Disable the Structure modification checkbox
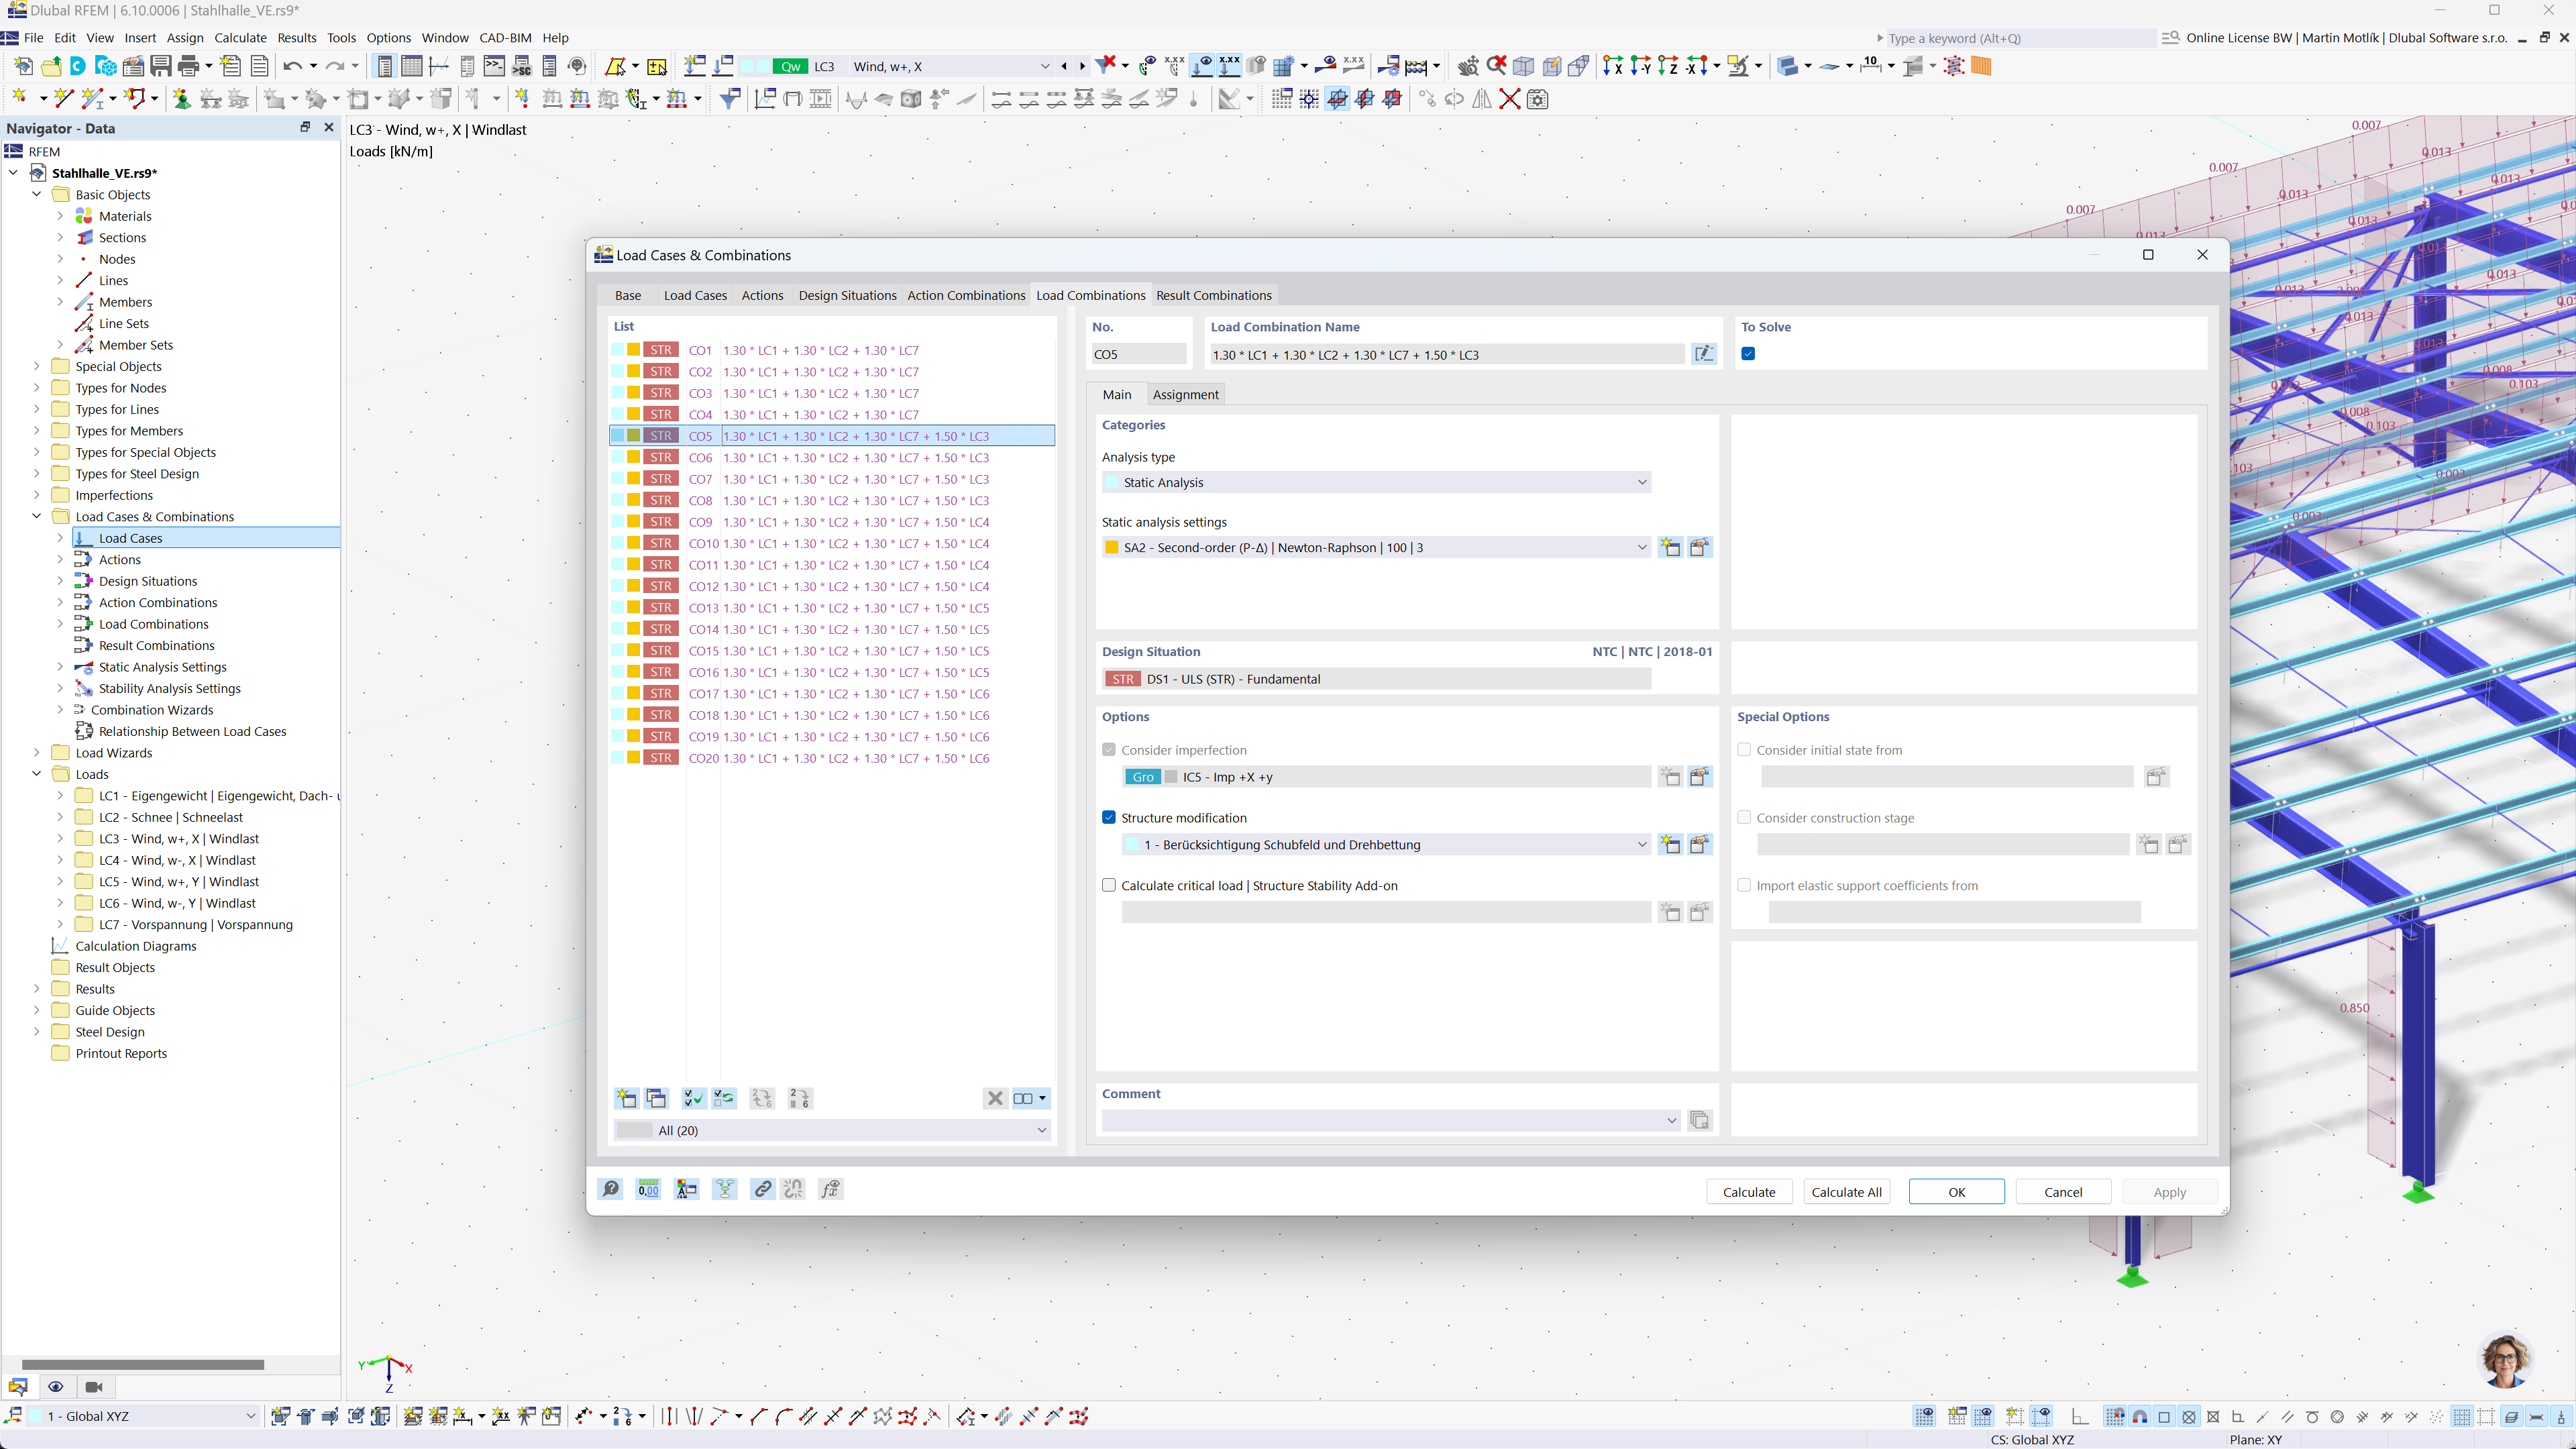This screenshot has height=1449, width=2576. tap(1109, 817)
